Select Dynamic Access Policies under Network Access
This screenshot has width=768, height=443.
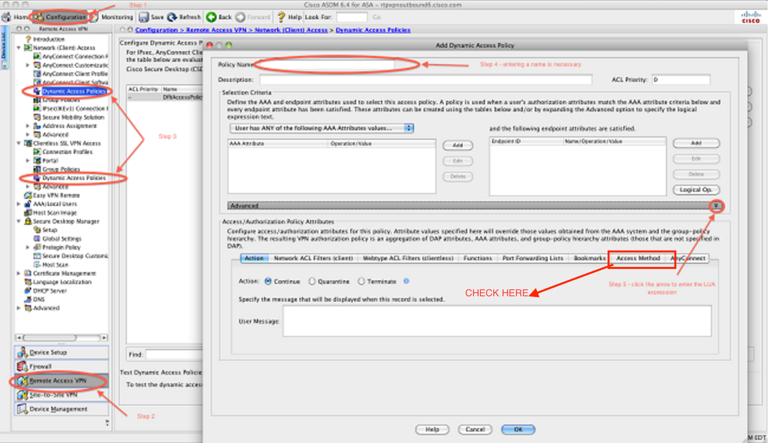74,91
